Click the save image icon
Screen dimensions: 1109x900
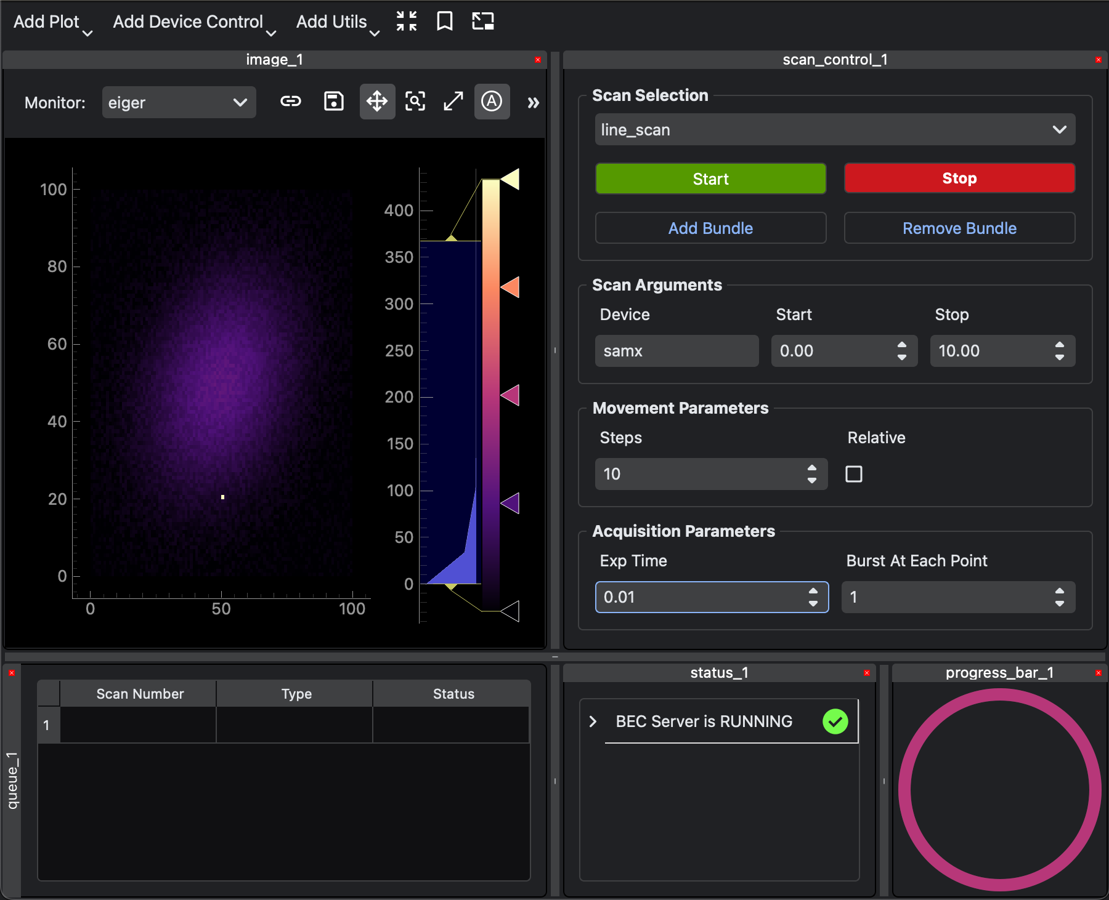pos(333,102)
